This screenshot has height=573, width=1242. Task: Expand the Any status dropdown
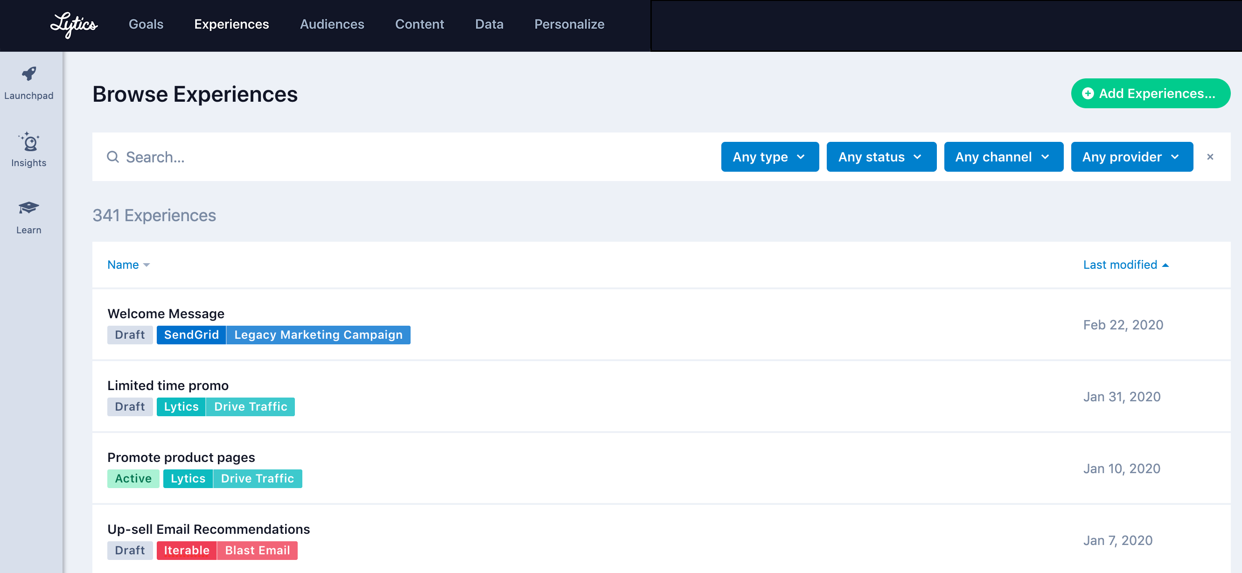881,157
